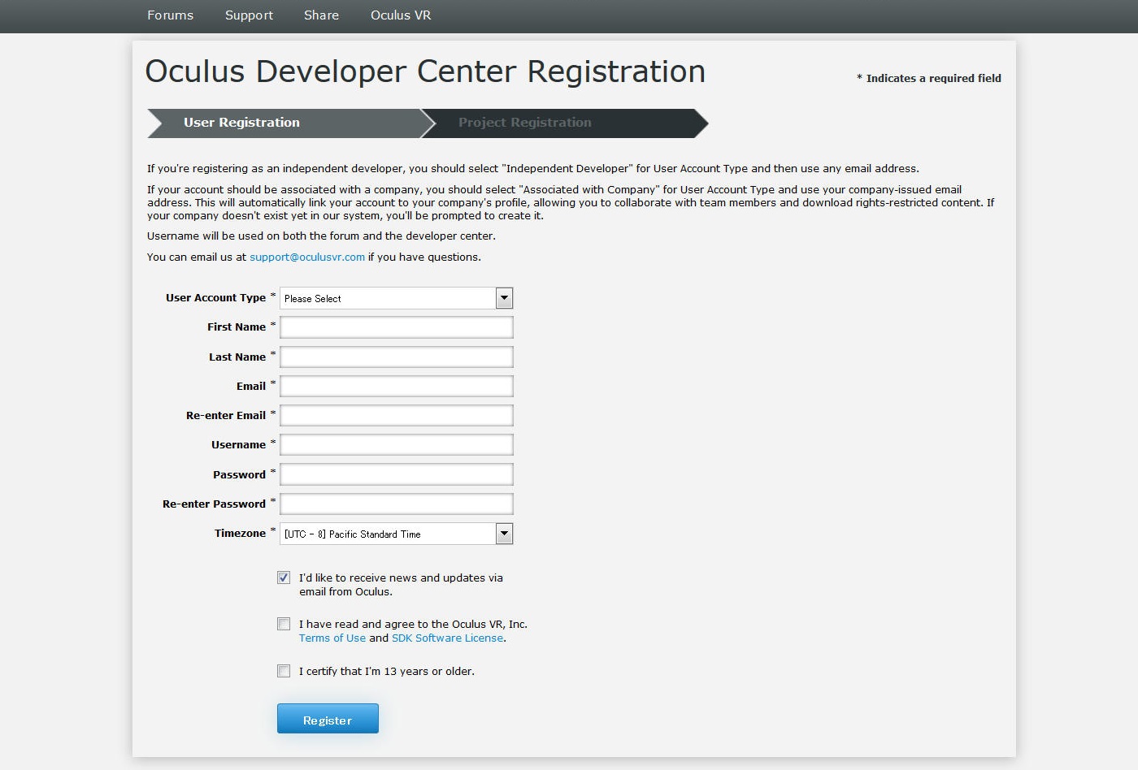Open the Forums nav link

click(x=170, y=15)
